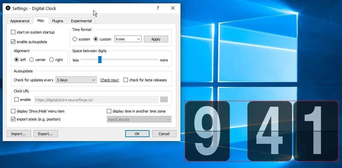
Task: Close the Settings dialog with X
Action: (x=172, y=8)
